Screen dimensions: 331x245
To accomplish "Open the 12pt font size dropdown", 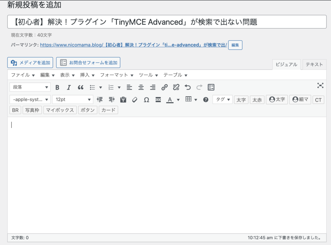I will point(73,100).
